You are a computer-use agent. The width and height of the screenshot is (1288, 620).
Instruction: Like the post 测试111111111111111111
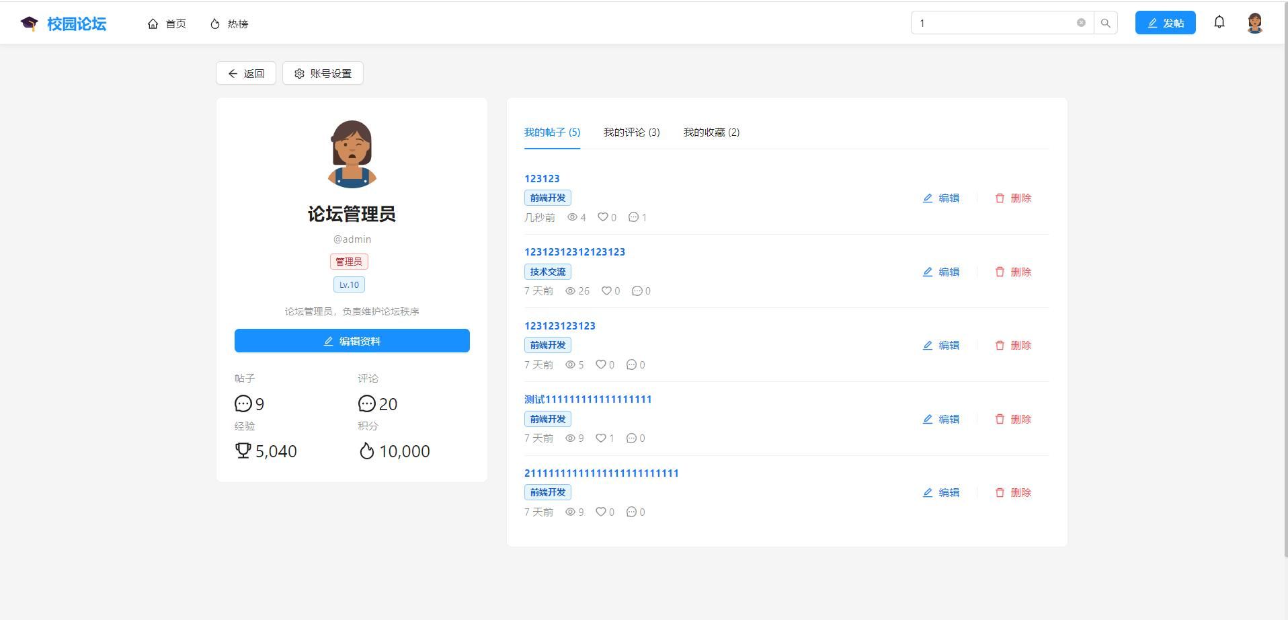(x=600, y=438)
